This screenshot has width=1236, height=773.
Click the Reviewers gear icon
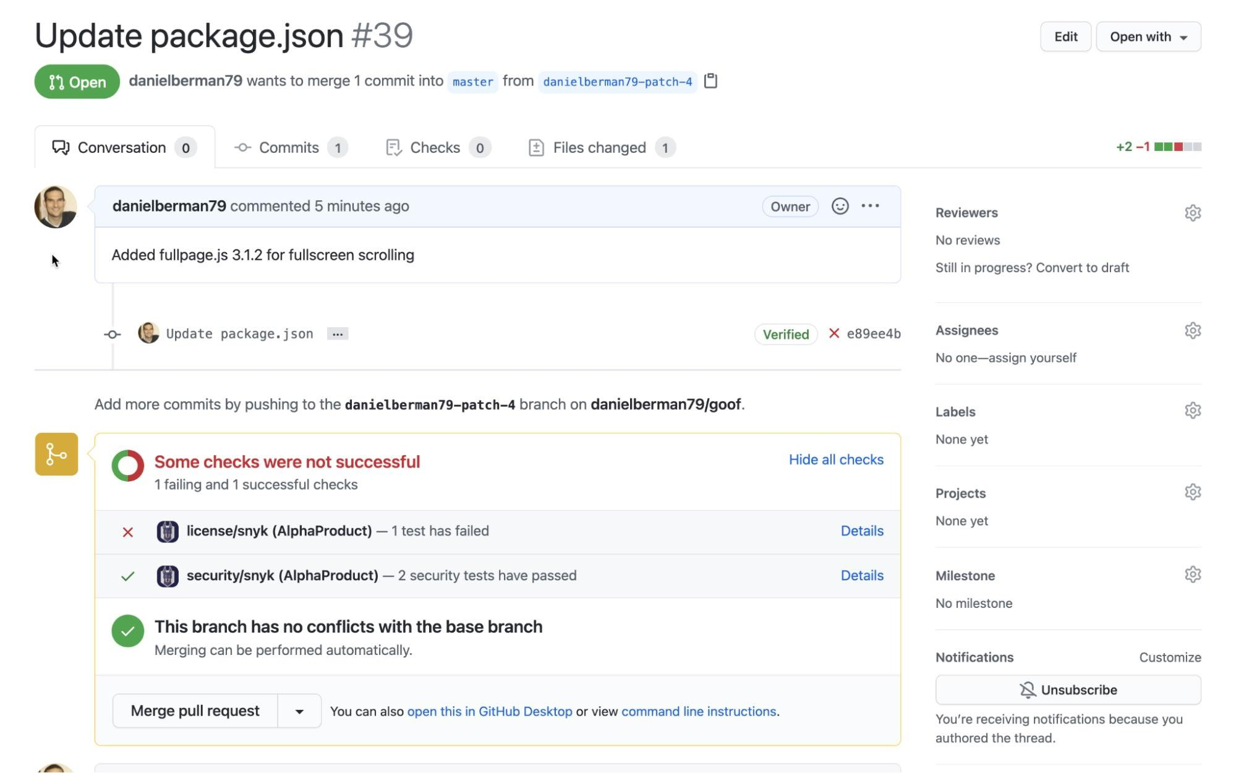[1192, 213]
